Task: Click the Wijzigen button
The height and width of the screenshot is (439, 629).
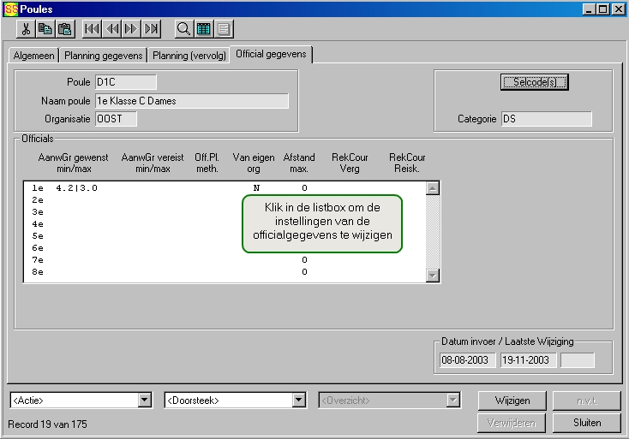Action: coord(512,400)
